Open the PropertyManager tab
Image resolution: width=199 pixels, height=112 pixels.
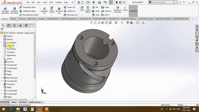(x=9, y=26)
